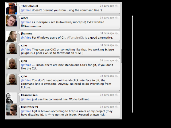
Task: Click the timeline scrollbar thumb
Action: (121, 56)
